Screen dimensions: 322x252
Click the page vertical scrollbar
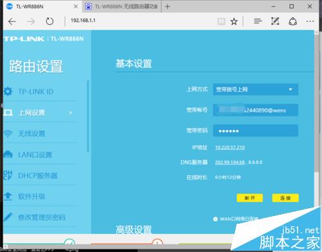pos(316,103)
